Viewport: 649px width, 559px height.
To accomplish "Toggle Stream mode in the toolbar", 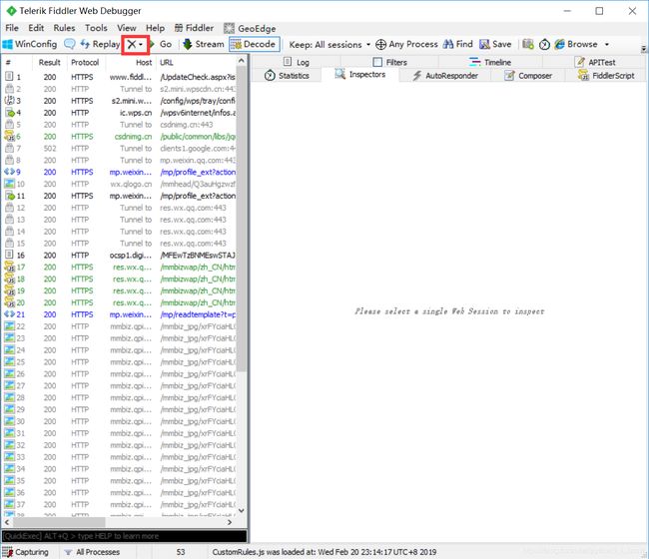I will click(204, 44).
